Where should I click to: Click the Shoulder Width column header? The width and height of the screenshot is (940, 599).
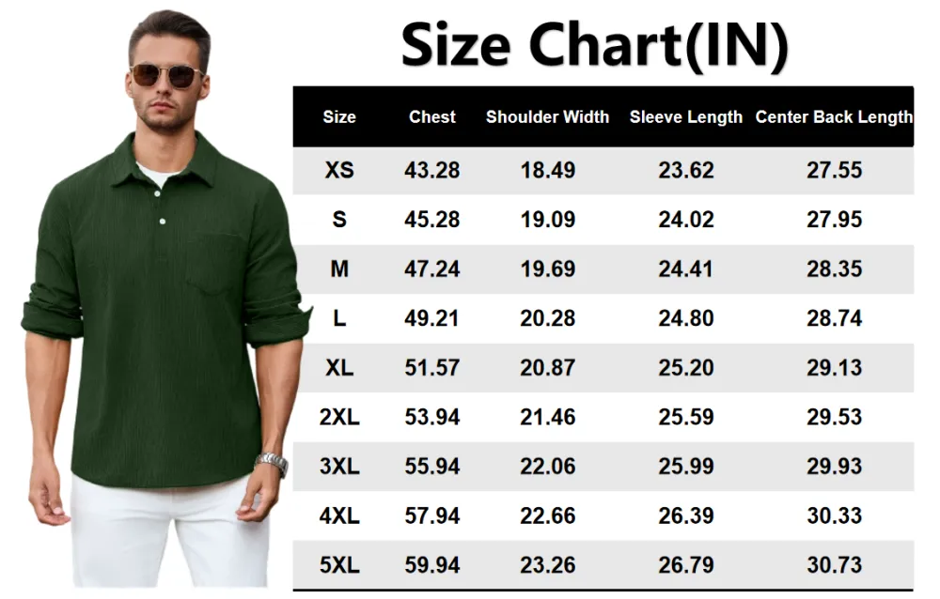[547, 117]
